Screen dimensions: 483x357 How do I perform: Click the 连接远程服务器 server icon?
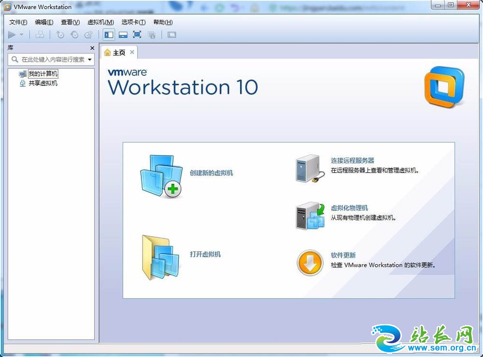pyautogui.click(x=310, y=169)
